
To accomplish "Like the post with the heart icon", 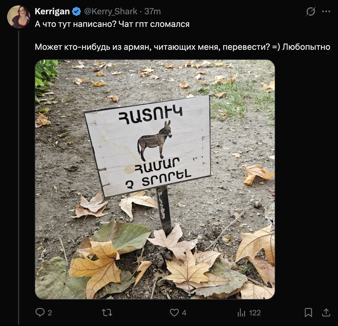I will tap(174, 313).
